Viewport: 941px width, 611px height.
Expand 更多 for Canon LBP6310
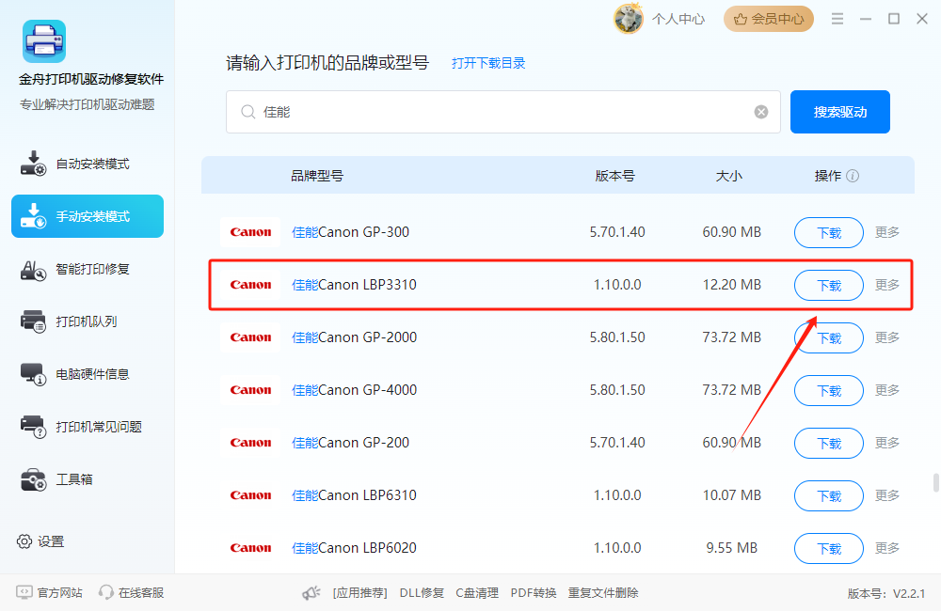(x=887, y=495)
